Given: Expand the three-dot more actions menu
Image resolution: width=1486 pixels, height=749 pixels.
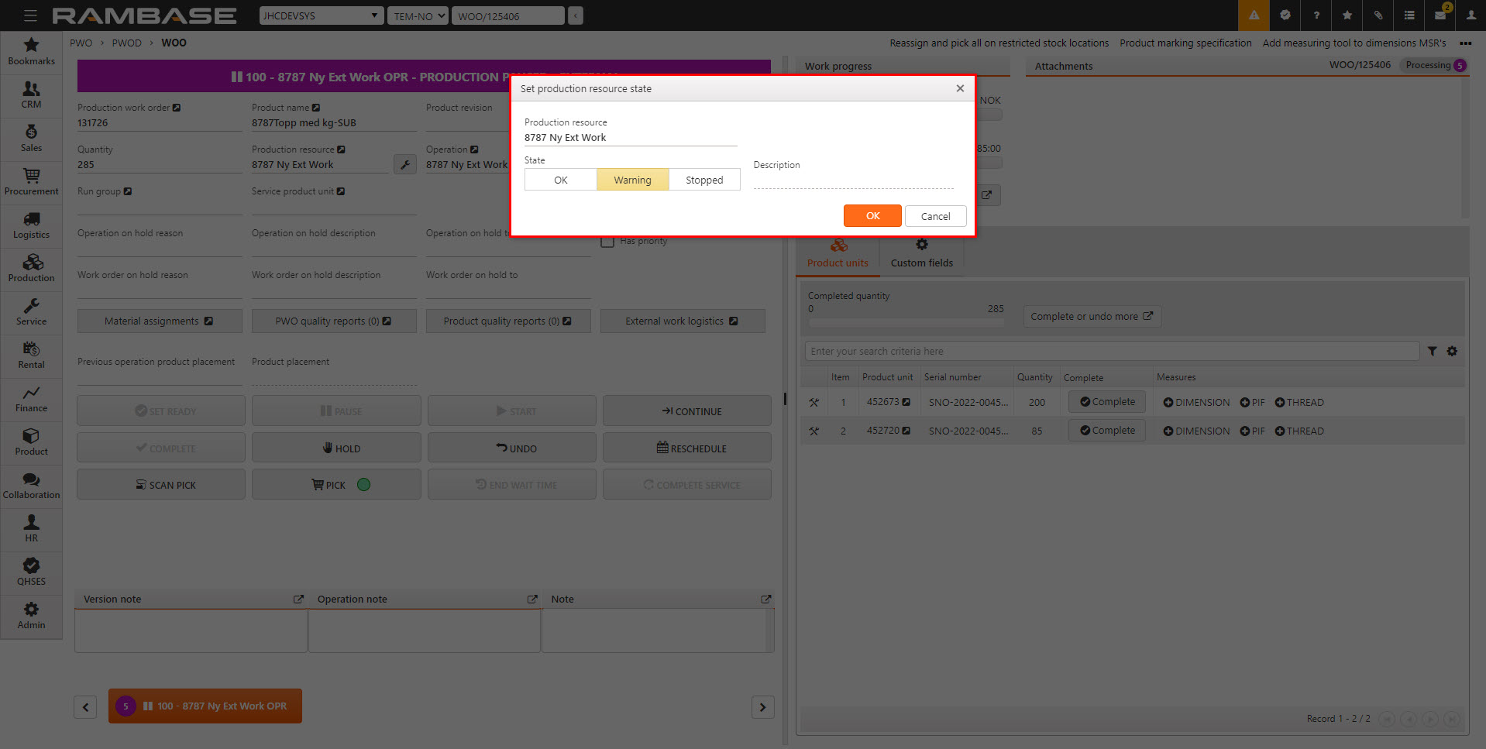Looking at the screenshot, I should tap(1465, 43).
